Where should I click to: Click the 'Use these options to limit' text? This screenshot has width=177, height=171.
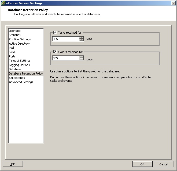click(x=85, y=71)
